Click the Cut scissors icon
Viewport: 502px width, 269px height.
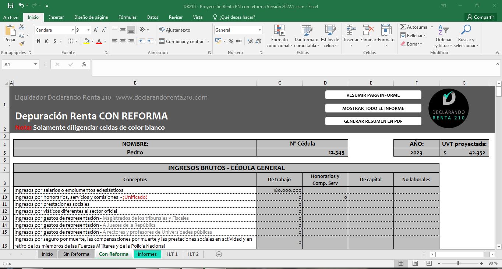22,27
